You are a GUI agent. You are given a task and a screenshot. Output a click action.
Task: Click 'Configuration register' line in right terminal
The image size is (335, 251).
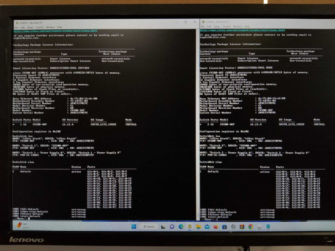[x=224, y=131]
